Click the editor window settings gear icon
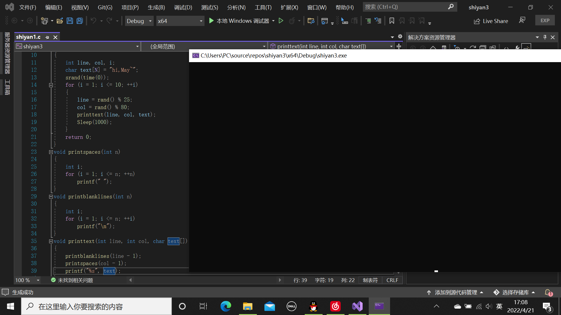Screen dimensions: 561x315 400,36
